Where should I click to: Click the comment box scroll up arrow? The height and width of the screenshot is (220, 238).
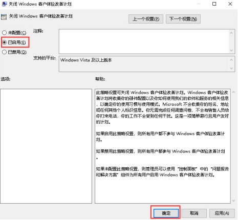click(x=231, y=33)
